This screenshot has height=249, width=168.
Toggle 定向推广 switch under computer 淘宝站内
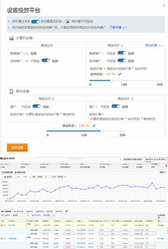[46, 61]
